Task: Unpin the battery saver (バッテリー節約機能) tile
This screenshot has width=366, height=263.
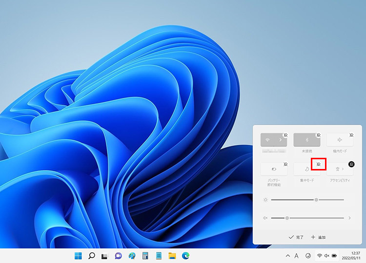Action: pyautogui.click(x=285, y=165)
